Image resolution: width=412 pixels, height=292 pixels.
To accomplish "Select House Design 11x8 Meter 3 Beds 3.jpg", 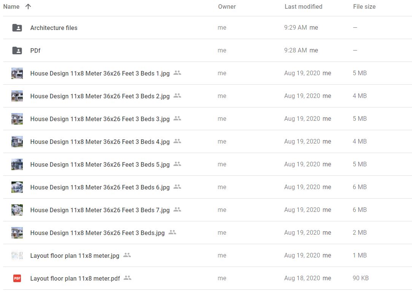I will tap(100, 119).
